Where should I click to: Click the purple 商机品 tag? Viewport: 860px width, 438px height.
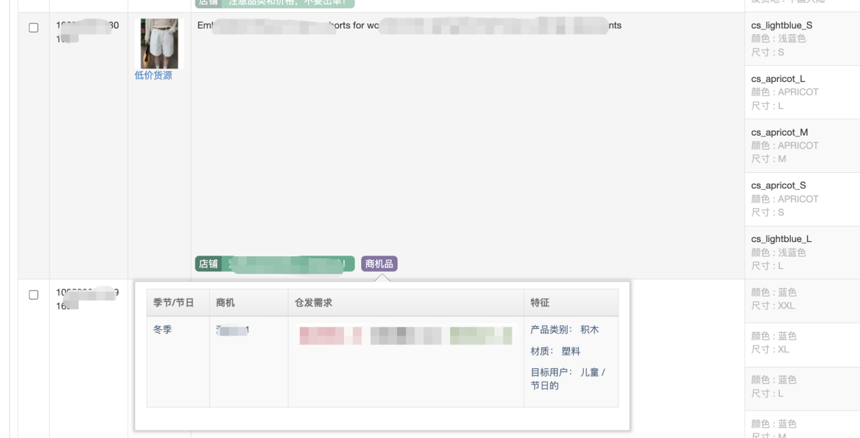(x=379, y=264)
